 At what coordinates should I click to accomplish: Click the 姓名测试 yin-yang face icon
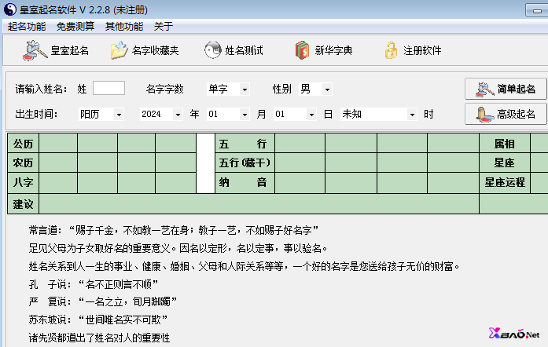pos(213,50)
